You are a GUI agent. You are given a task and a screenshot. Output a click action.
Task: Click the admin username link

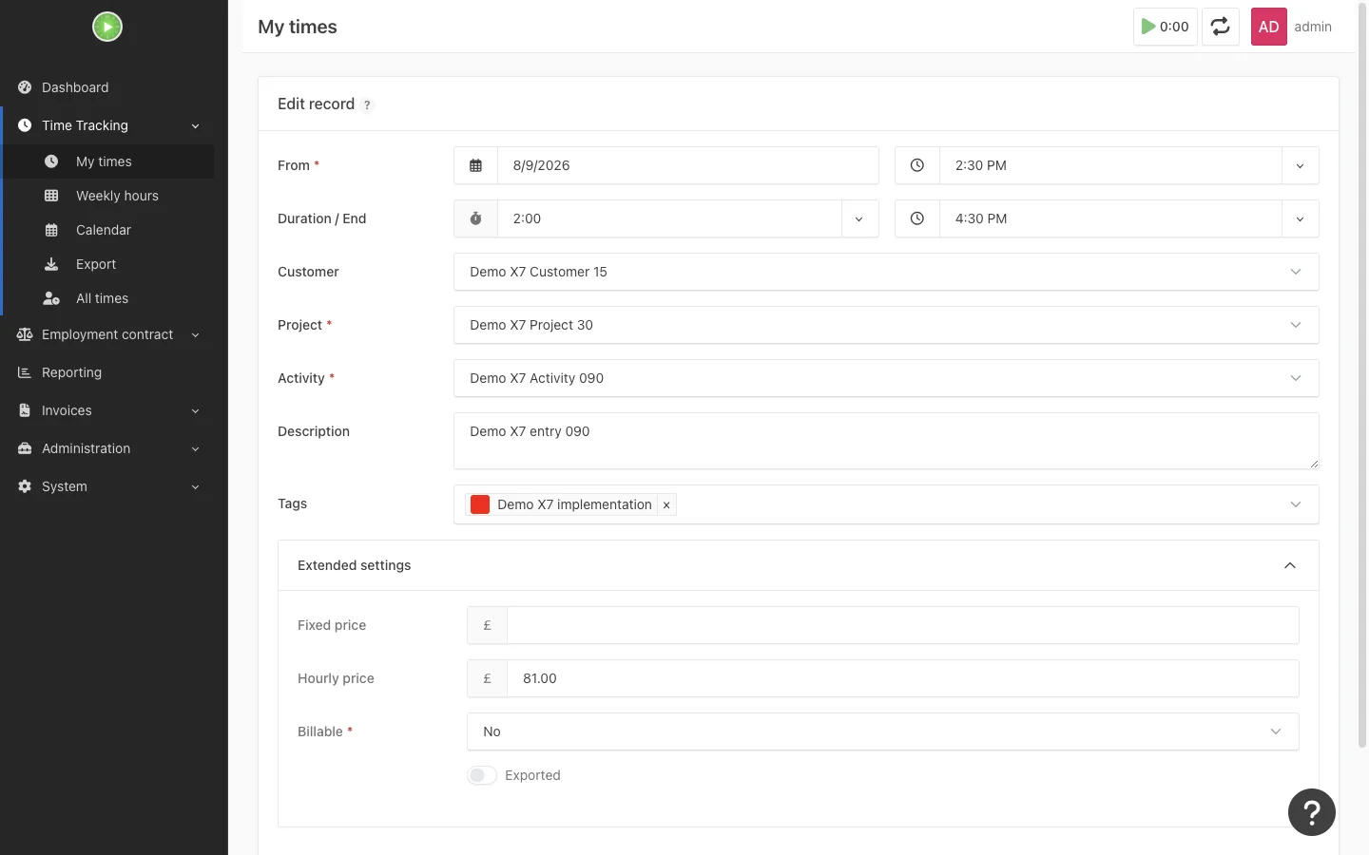point(1313,27)
